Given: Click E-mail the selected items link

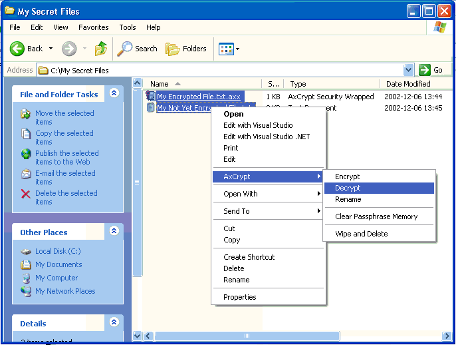Looking at the screenshot, I should tap(65, 177).
